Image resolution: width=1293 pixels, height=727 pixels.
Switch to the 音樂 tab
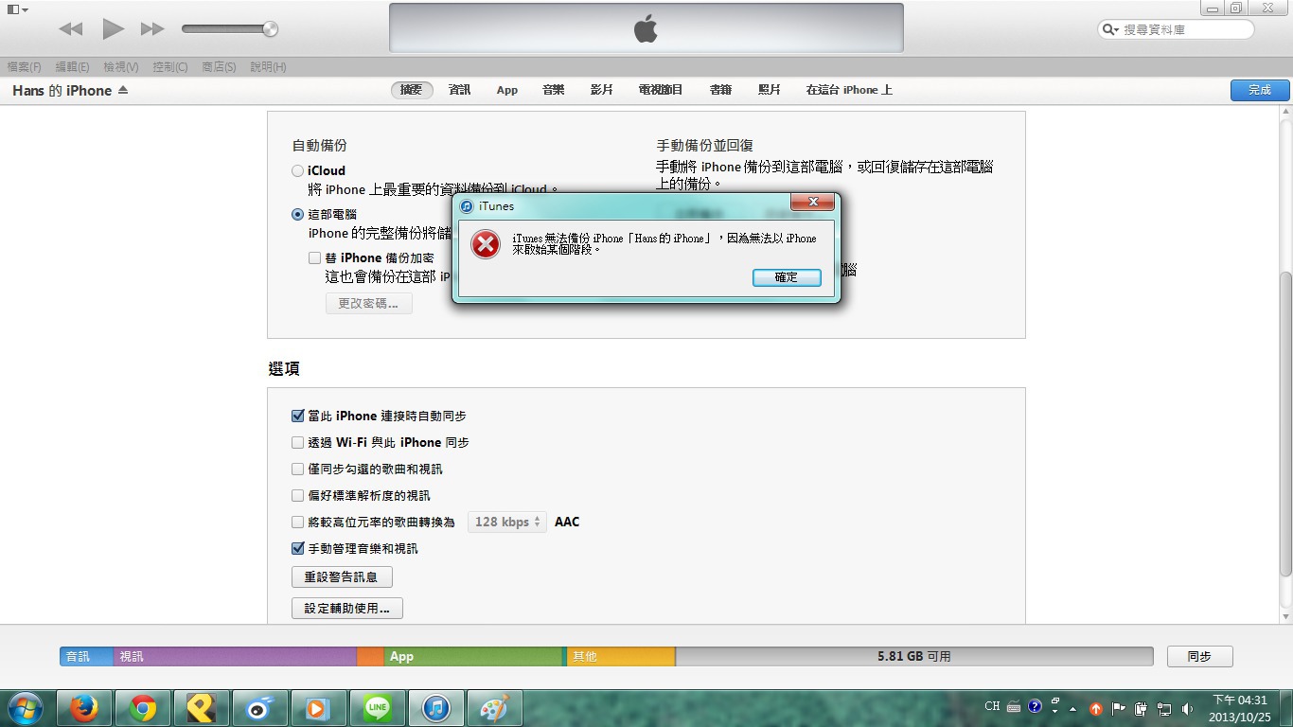(x=554, y=90)
